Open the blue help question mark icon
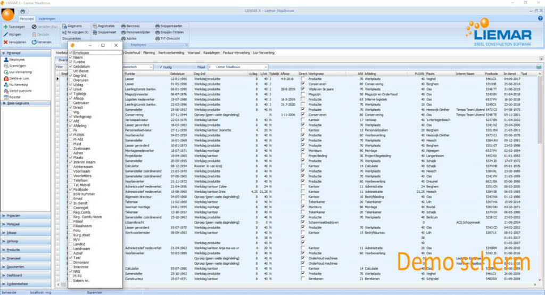Image resolution: width=545 pixels, height=295 pixels. click(x=540, y=18)
